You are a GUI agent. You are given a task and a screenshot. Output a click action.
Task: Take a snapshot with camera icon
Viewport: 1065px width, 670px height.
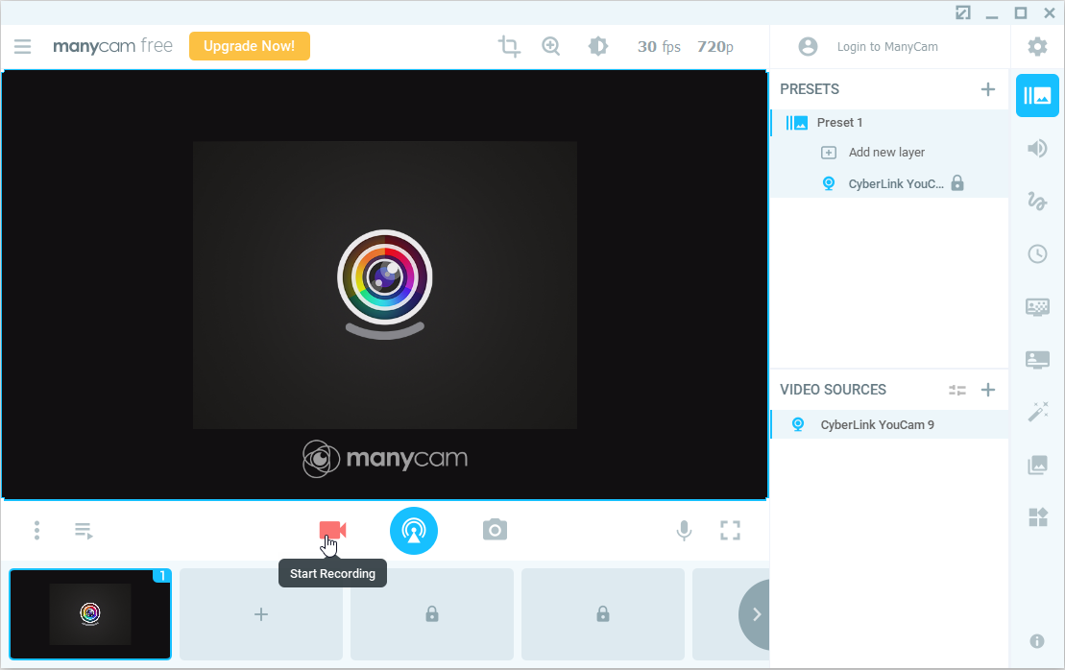(496, 530)
